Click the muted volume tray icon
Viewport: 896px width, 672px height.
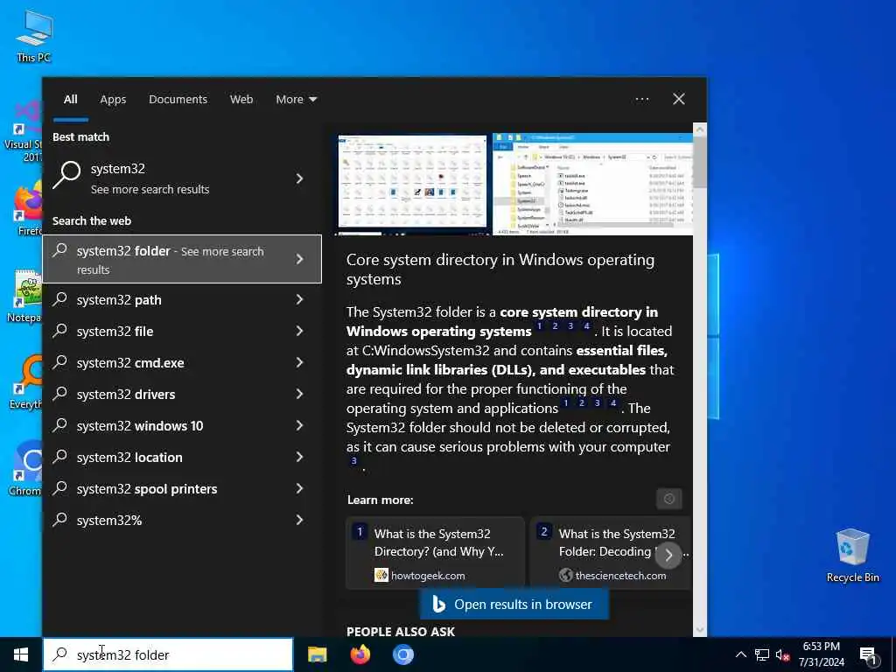click(783, 655)
